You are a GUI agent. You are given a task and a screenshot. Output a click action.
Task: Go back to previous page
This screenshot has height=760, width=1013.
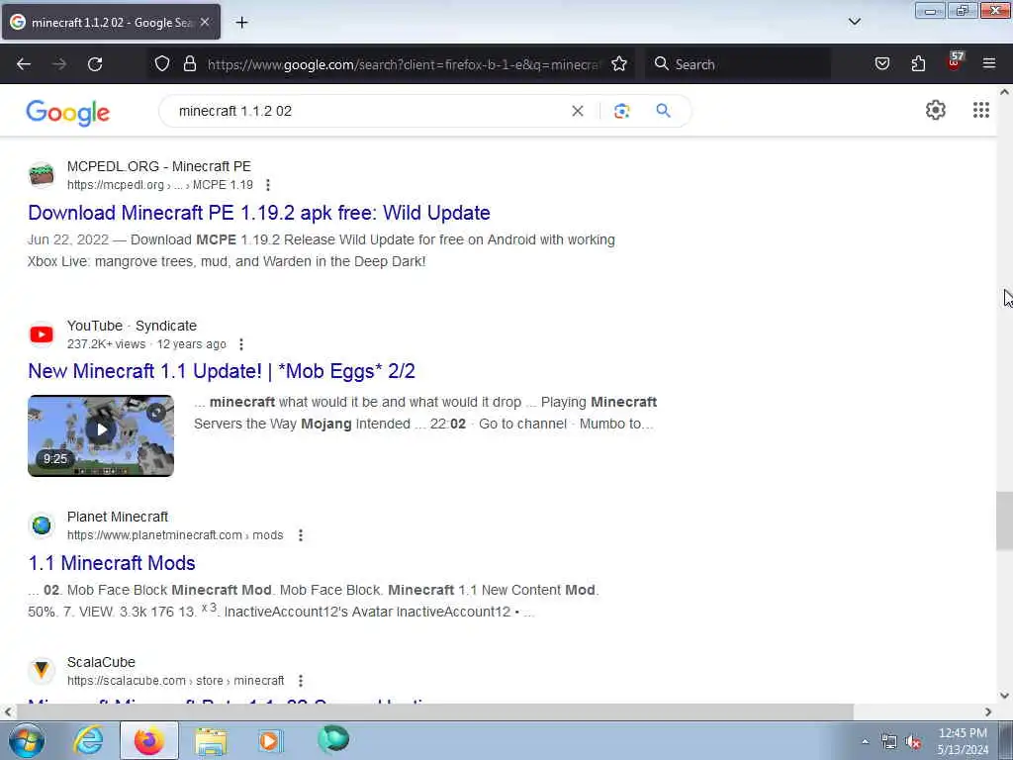tap(24, 64)
